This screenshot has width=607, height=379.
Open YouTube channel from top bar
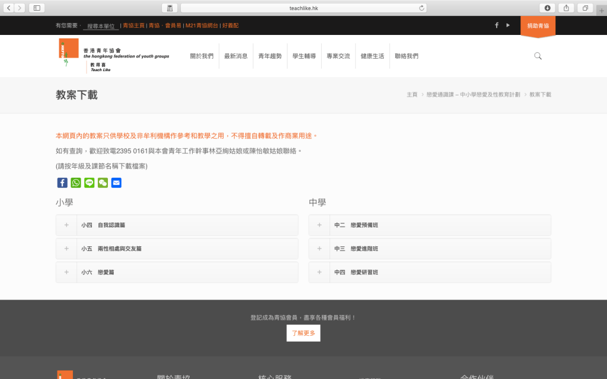pyautogui.click(x=508, y=25)
